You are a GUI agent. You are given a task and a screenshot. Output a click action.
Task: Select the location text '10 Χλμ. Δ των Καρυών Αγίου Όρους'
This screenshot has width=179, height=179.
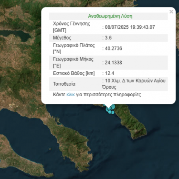(134, 84)
